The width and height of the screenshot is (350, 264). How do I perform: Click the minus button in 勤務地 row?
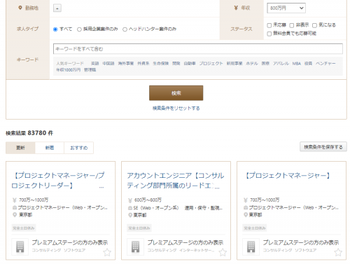coord(57,8)
